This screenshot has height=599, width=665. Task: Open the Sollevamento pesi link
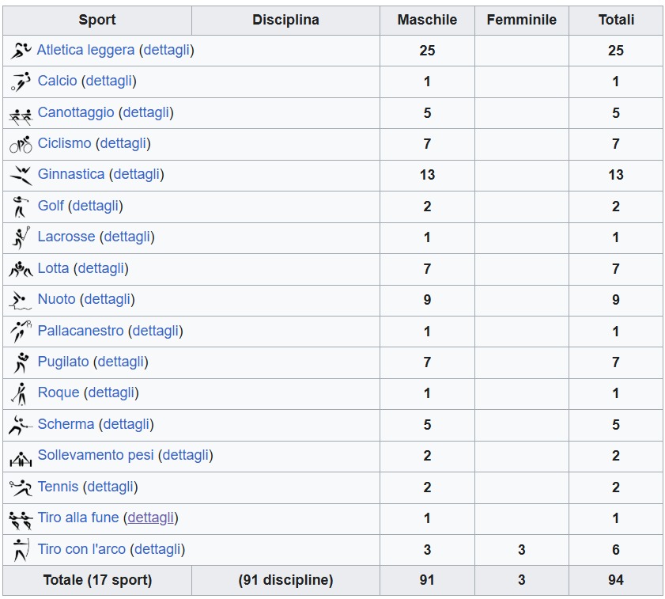pos(96,455)
